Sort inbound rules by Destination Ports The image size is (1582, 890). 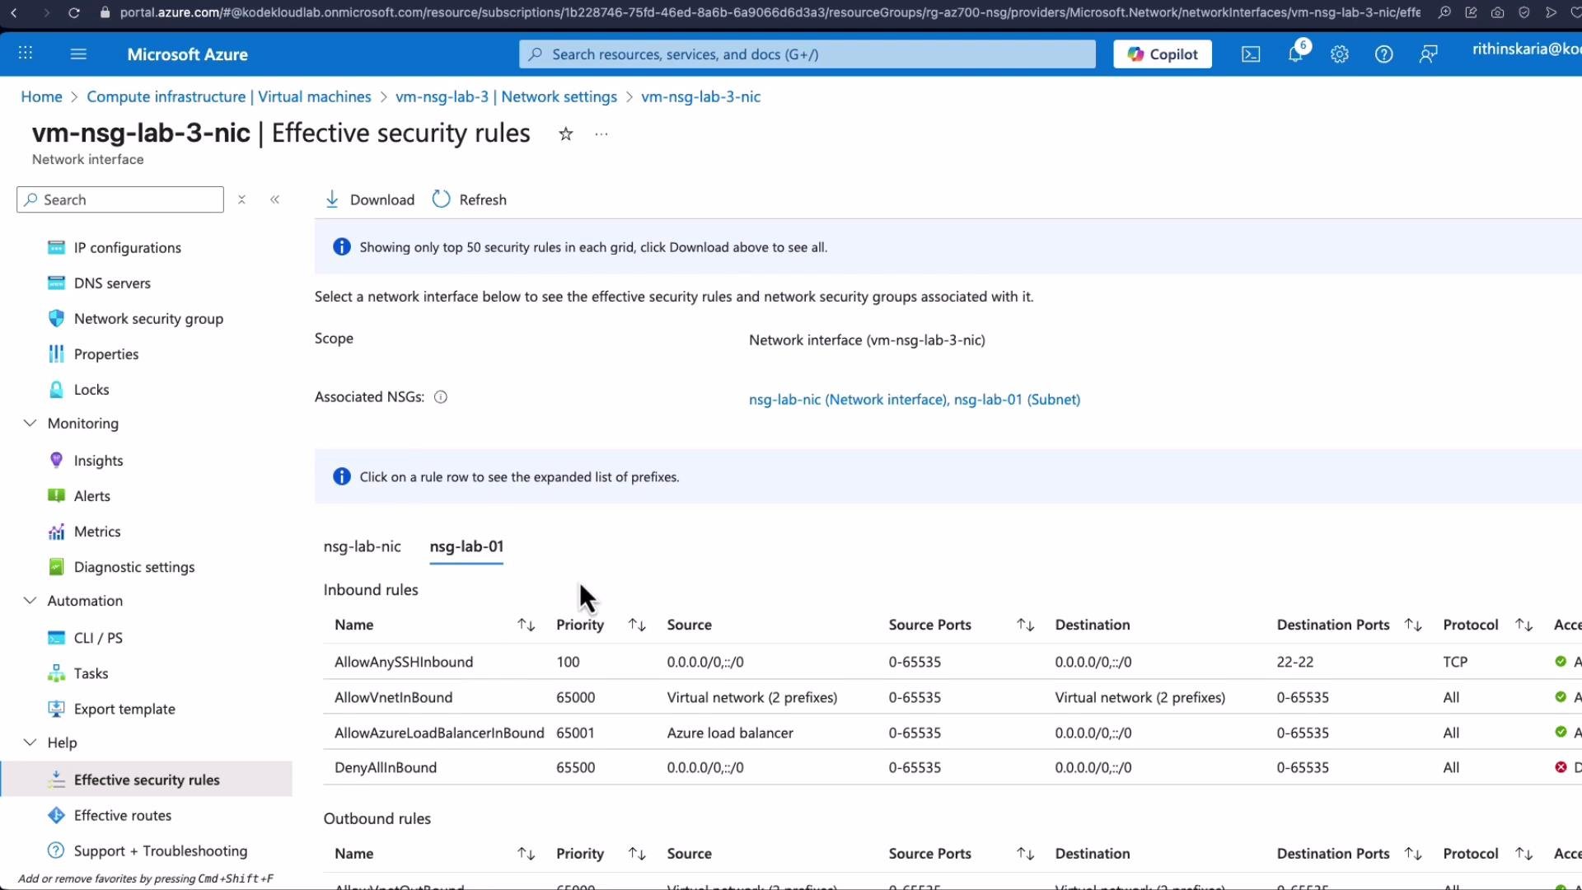(1413, 625)
